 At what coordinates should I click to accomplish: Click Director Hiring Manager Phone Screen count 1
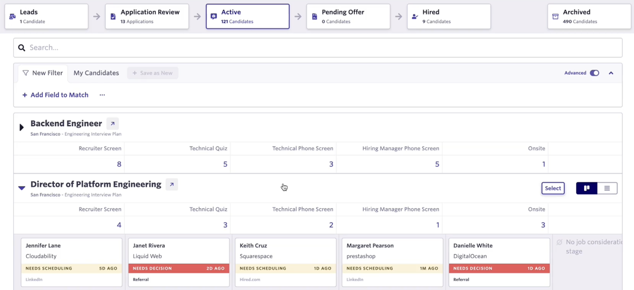[x=438, y=225]
